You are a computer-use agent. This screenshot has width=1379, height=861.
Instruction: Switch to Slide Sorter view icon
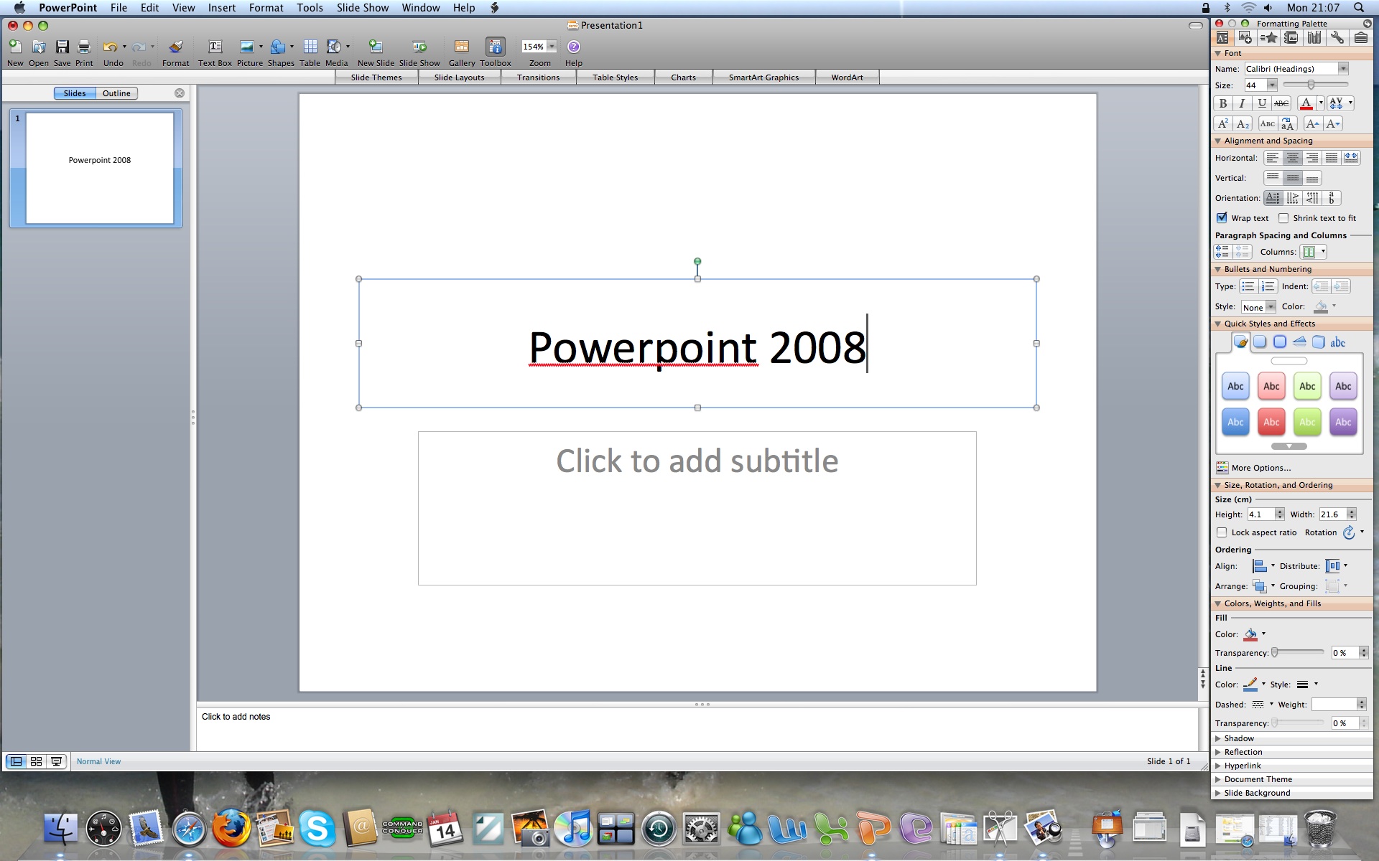point(36,761)
